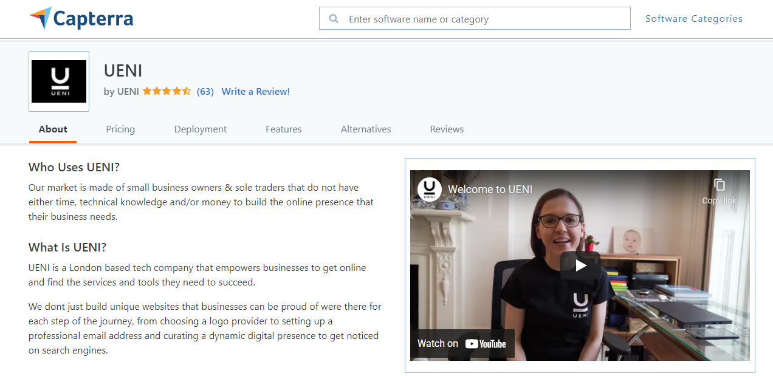This screenshot has height=376, width=773.
Task: Click the orange star rating
Action: pos(167,91)
